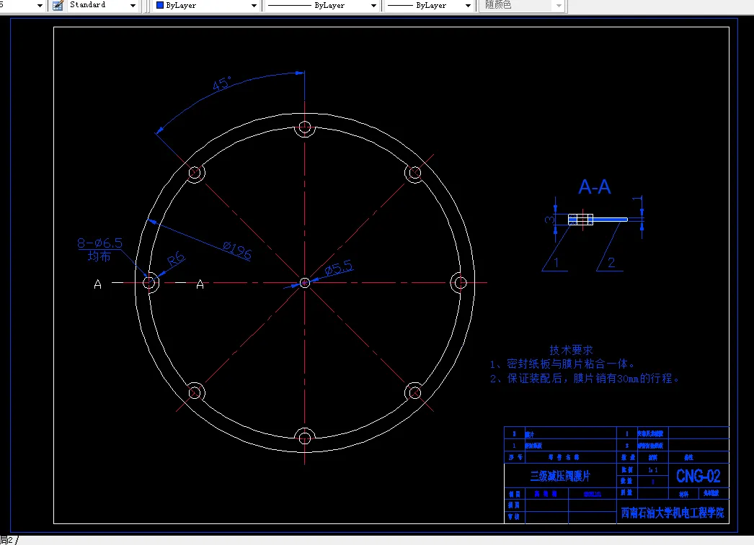This screenshot has width=754, height=545.
Task: Open the lineweight ByLayer dropdown
Action: coord(468,5)
